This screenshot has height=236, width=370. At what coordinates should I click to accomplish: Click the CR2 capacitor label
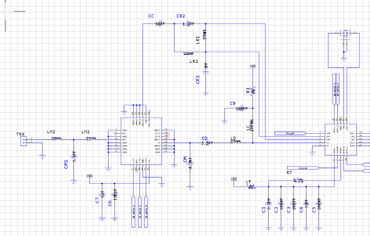point(181,16)
